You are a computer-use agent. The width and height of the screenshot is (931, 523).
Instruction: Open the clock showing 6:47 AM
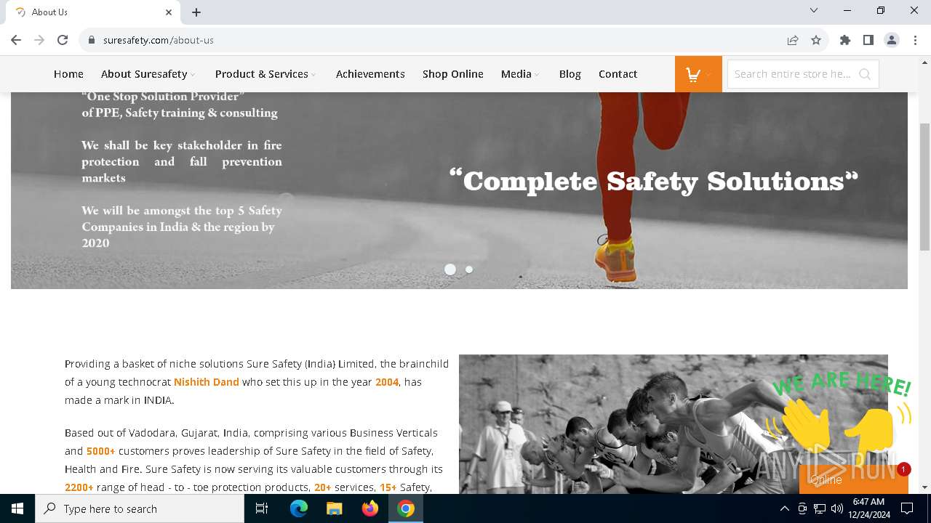pos(868,508)
